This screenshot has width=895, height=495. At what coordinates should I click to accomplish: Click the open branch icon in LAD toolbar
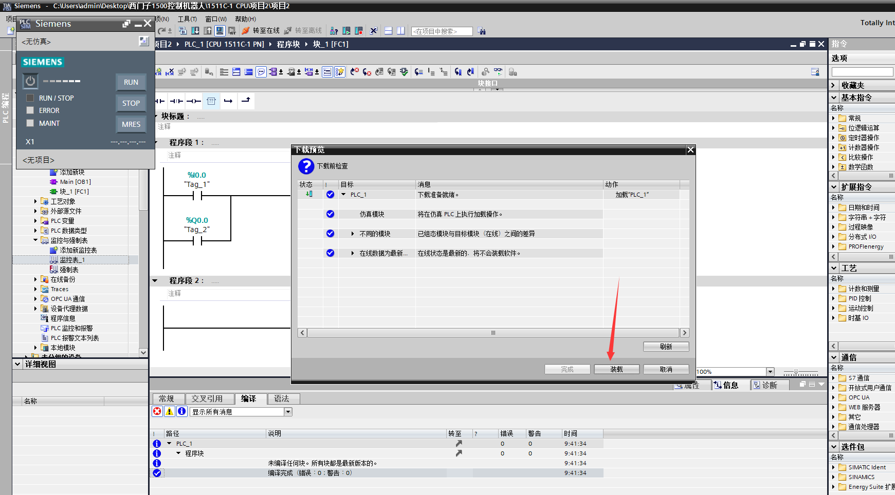click(228, 101)
